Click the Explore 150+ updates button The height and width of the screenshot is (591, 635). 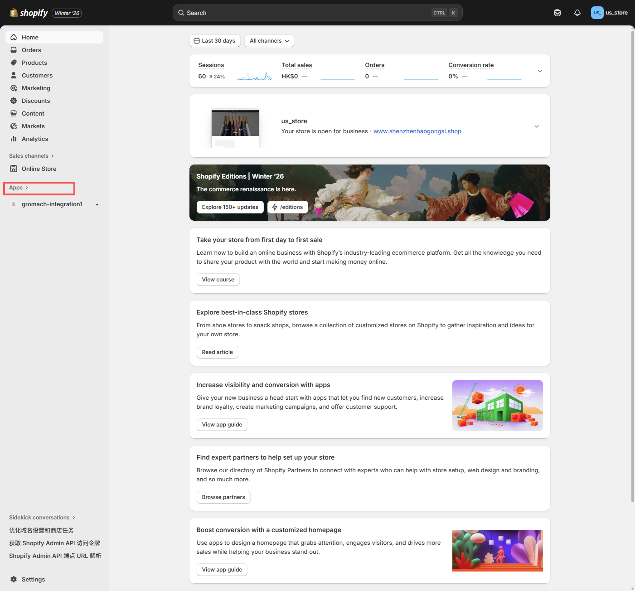(x=230, y=207)
